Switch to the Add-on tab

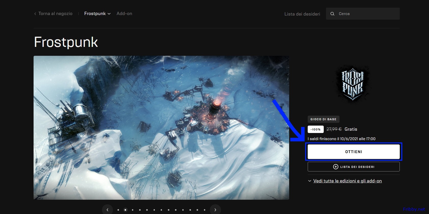click(124, 14)
